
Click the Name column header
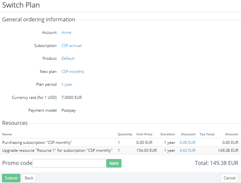(x=7, y=134)
